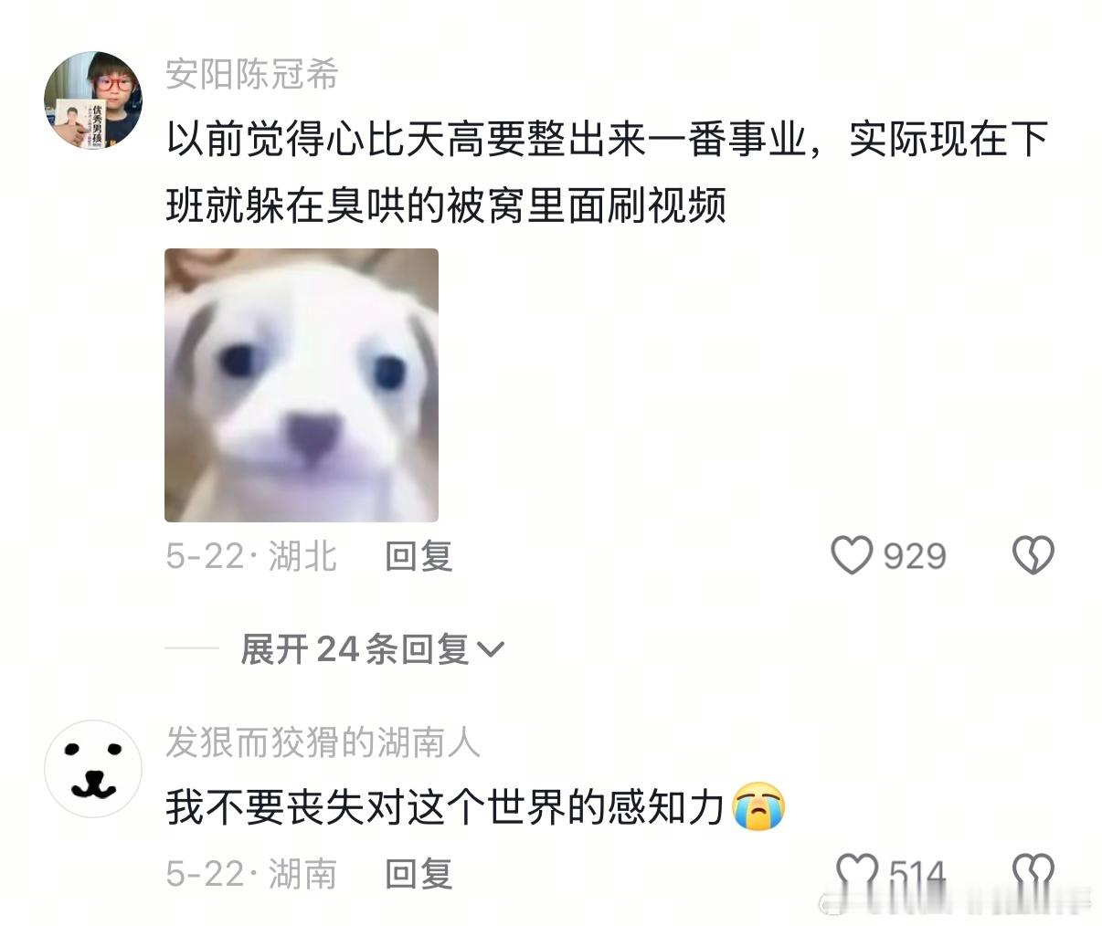This screenshot has width=1102, height=926.
Task: Like the comment with 929 likes
Action: 852,555
